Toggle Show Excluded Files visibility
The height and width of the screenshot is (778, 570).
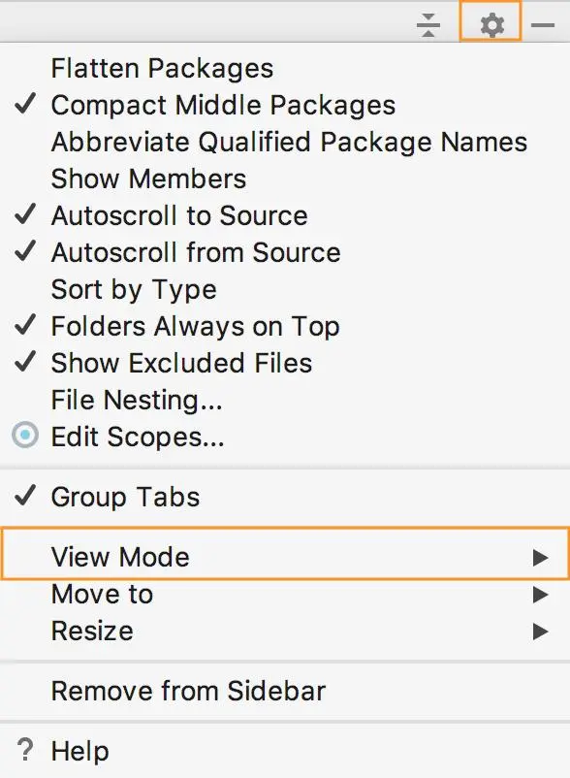[x=181, y=363]
